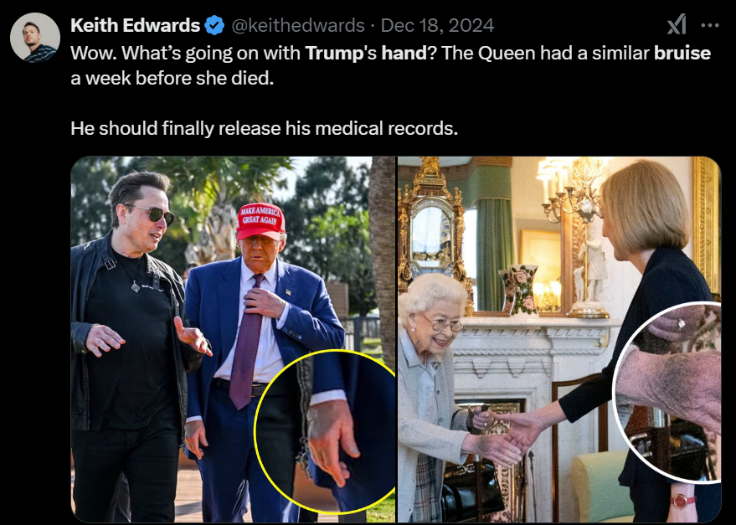Open the three-dot more options menu

[x=710, y=25]
